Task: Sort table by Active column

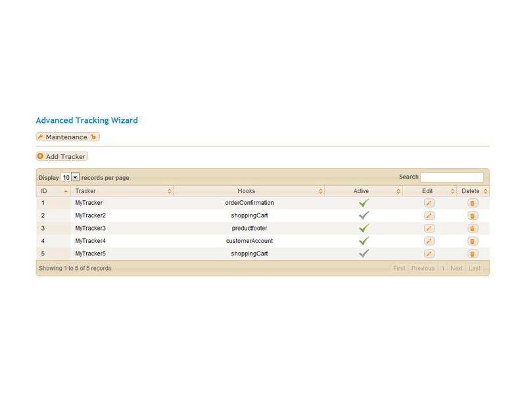Action: (364, 191)
